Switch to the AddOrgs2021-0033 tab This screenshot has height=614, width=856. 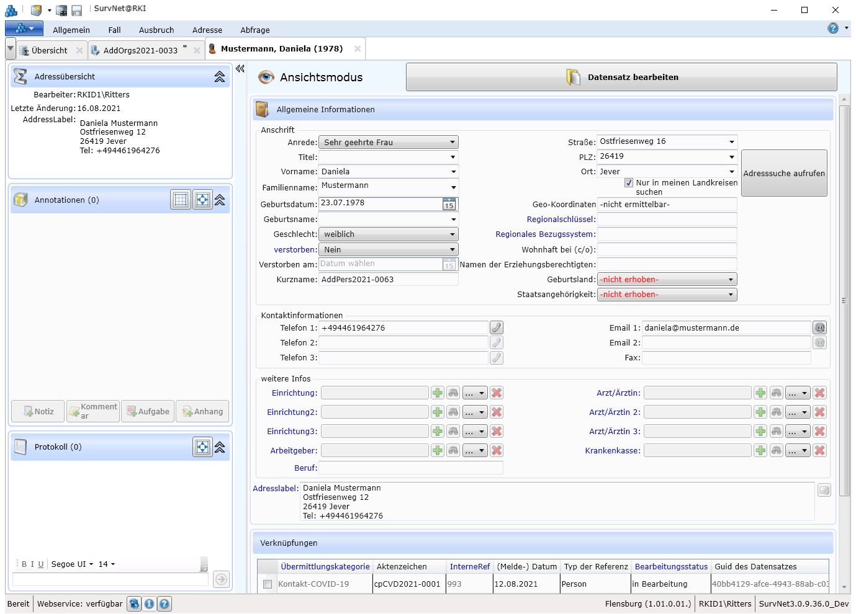(140, 50)
